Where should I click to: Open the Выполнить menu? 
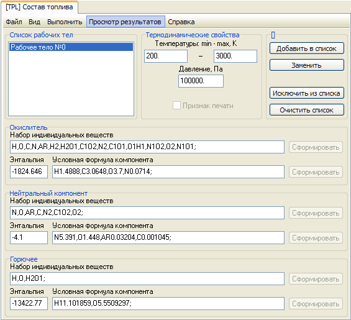click(65, 22)
